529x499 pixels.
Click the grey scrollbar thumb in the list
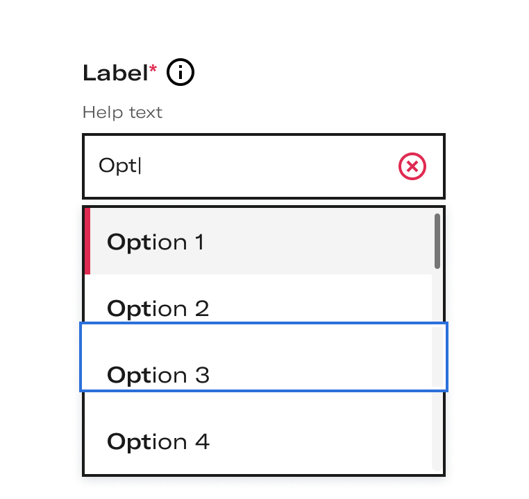point(437,241)
